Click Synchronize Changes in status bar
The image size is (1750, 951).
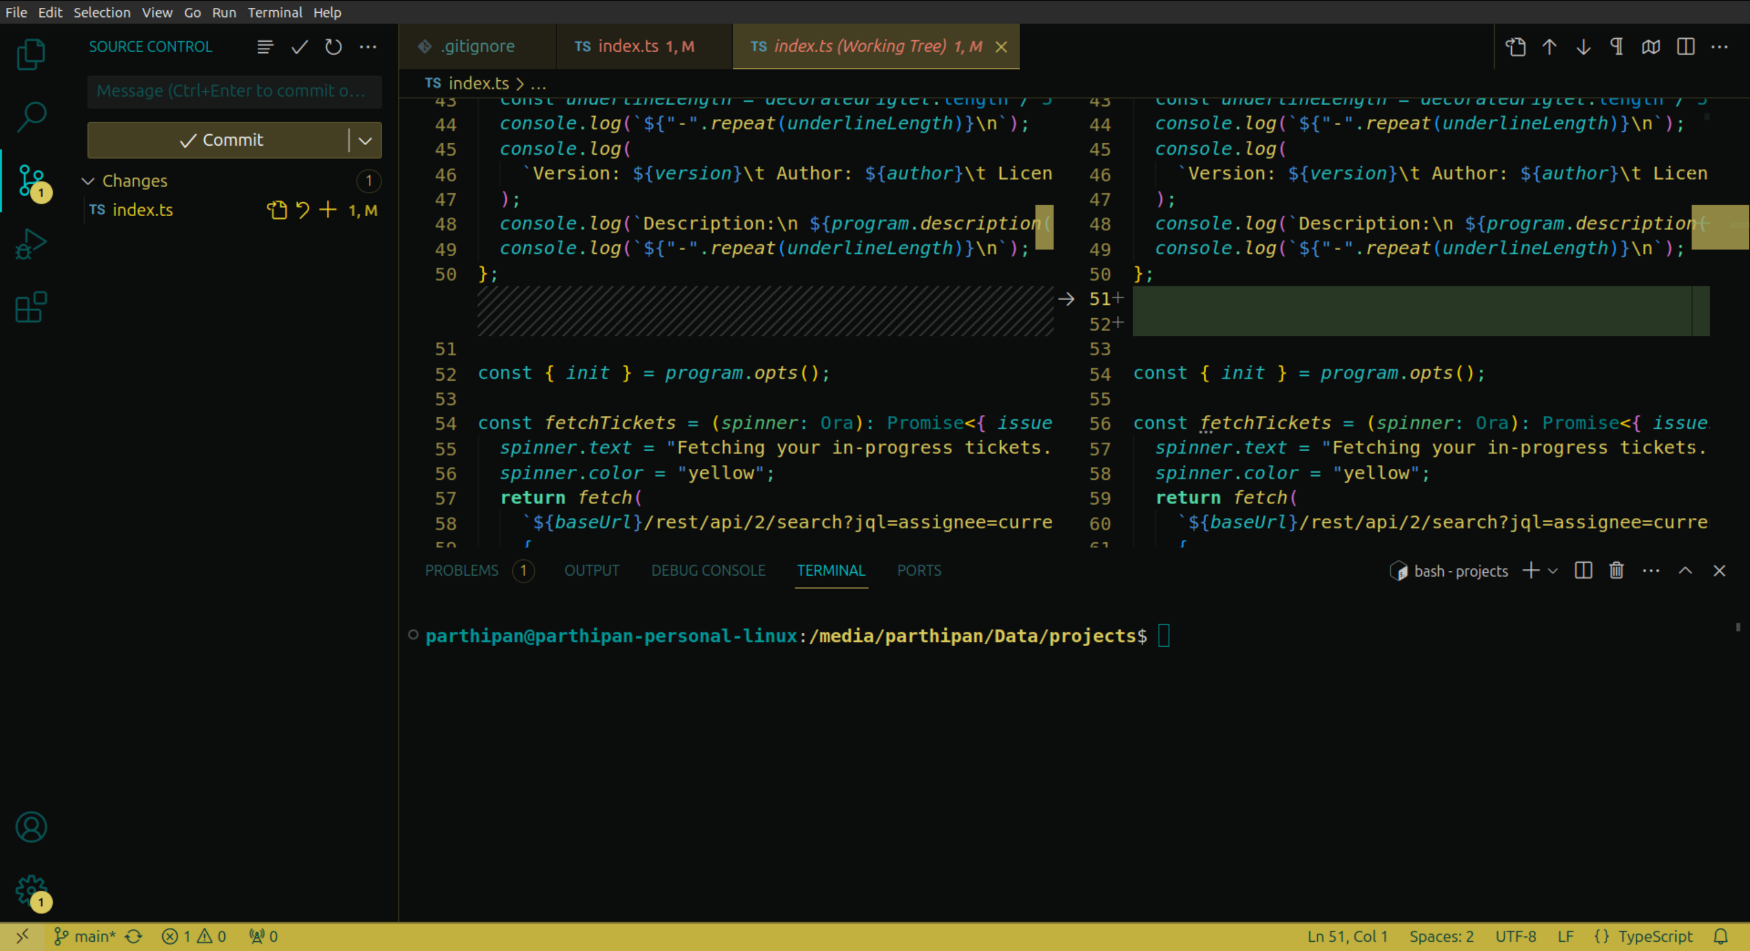pyautogui.click(x=134, y=937)
